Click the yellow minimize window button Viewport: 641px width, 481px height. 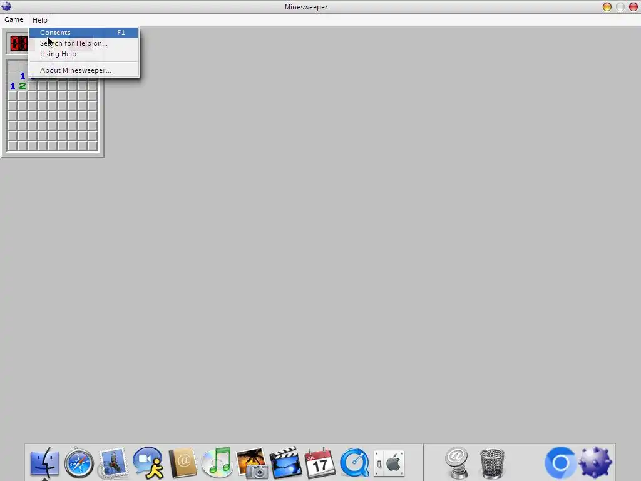(607, 7)
